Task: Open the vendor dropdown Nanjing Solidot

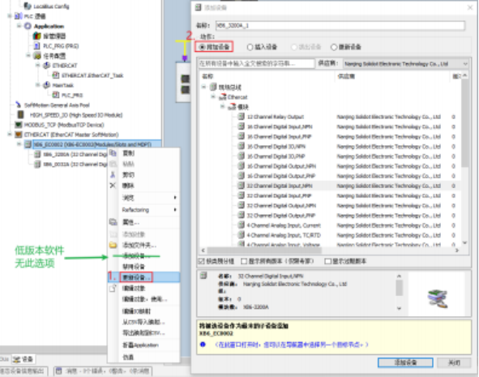Action: tap(406, 64)
